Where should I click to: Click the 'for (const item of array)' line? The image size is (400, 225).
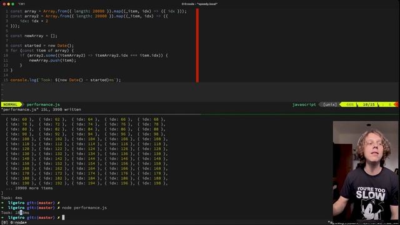tap(42, 51)
